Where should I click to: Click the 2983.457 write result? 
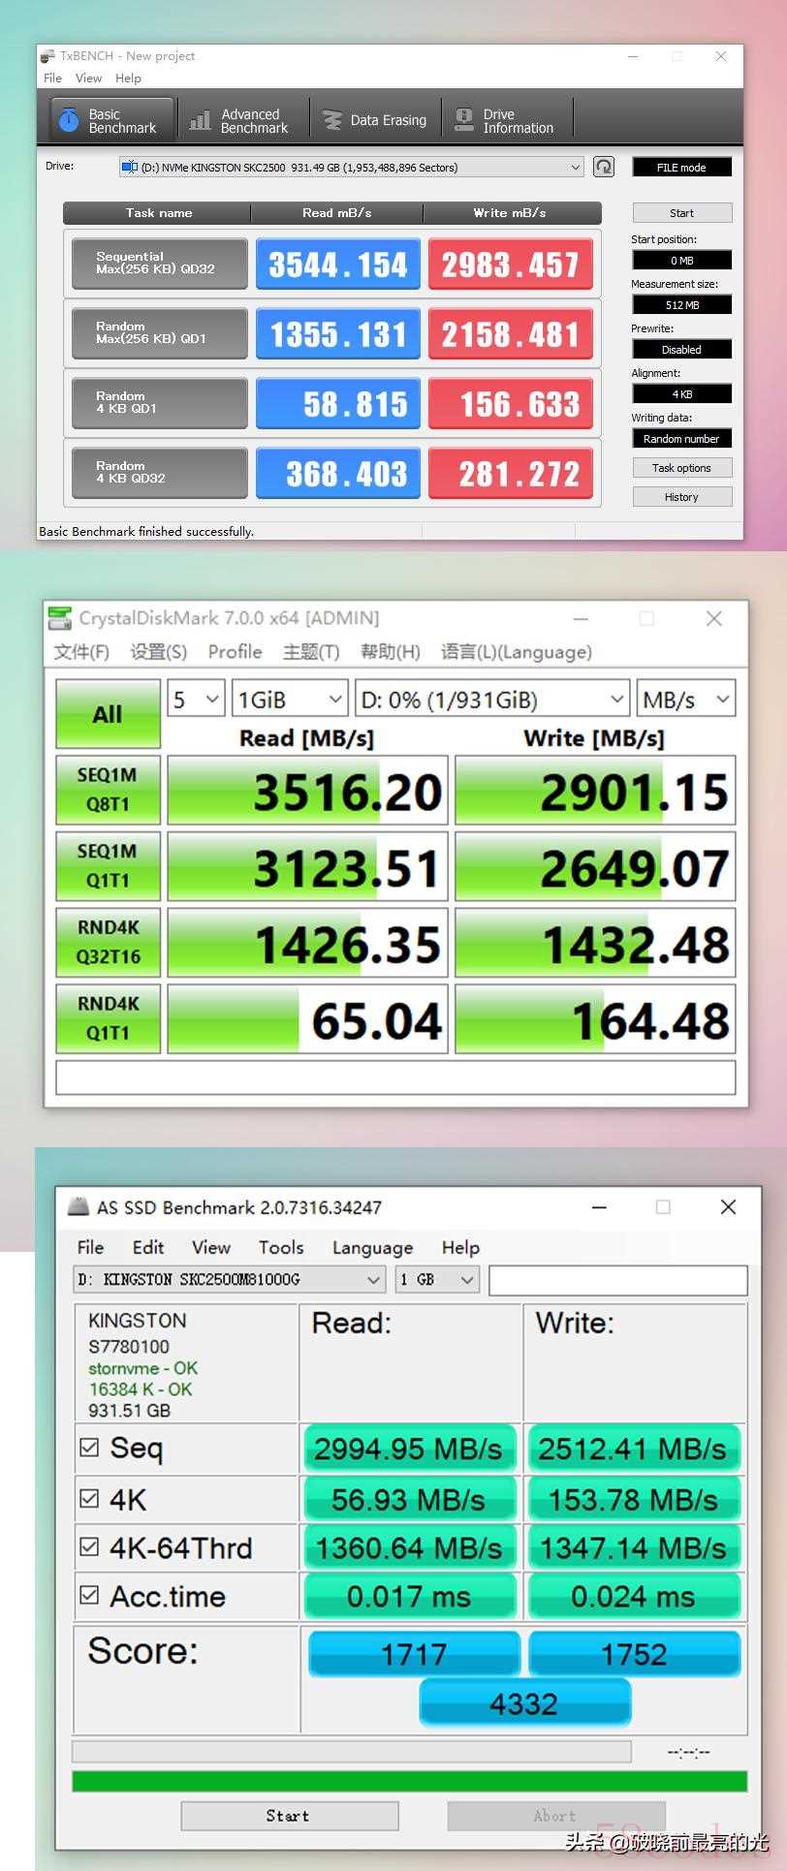click(511, 264)
